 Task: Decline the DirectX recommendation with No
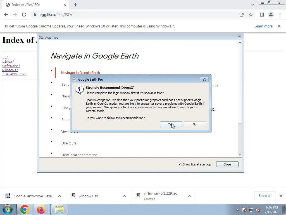coord(195,124)
